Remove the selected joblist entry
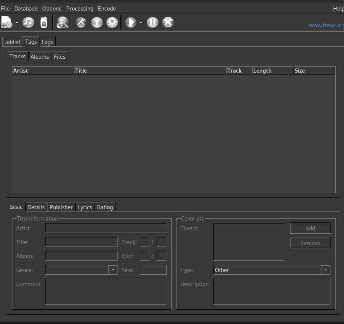Viewport: 344px width, 324px height. click(44, 22)
